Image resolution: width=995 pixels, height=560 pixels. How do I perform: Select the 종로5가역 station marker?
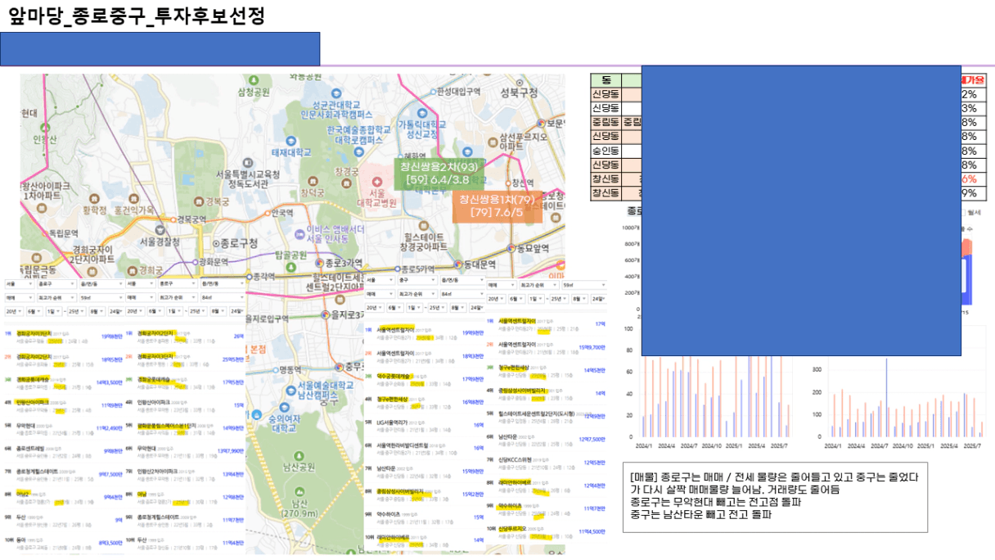[397, 269]
